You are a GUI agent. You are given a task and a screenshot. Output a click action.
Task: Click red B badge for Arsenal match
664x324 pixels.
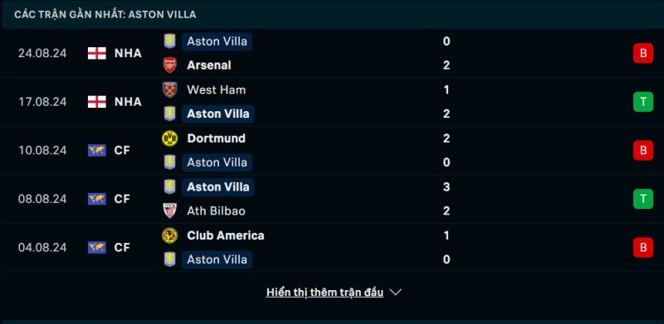pos(642,53)
